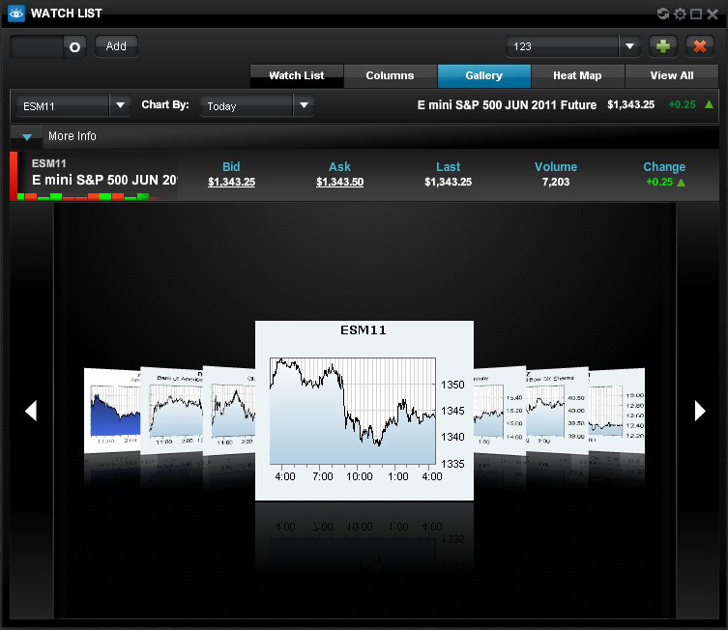Click E mini S&P 500 JUN 2011 Future title
The image size is (728, 630).
click(x=507, y=105)
